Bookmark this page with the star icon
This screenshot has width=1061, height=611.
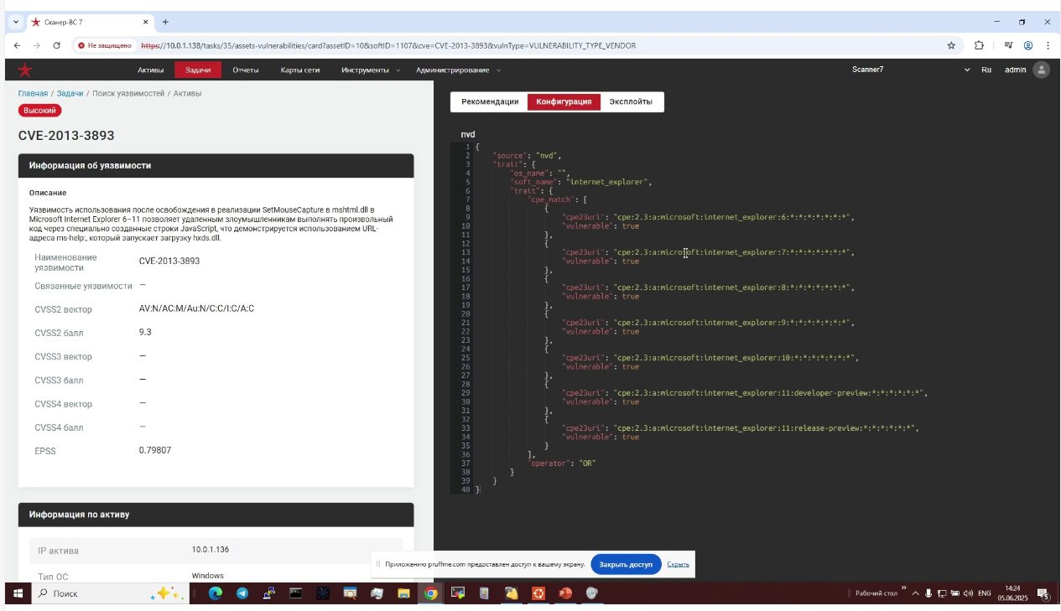click(951, 45)
